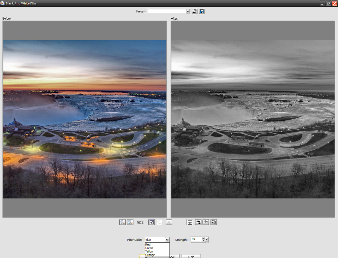Click the pan navigate crosshair icon

[169, 222]
